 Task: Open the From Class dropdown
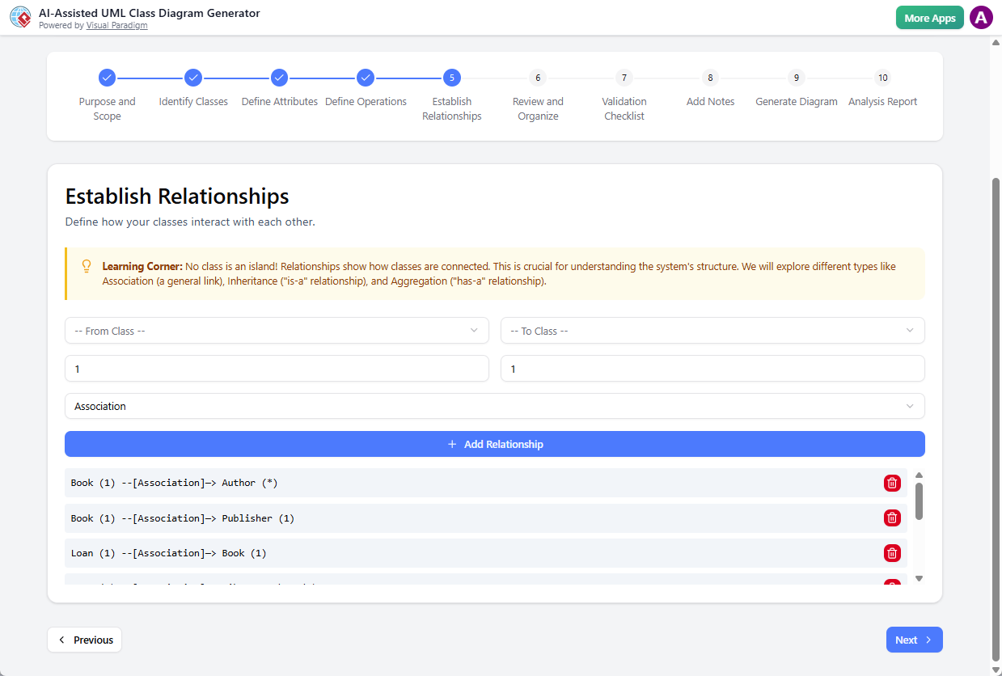(x=277, y=331)
